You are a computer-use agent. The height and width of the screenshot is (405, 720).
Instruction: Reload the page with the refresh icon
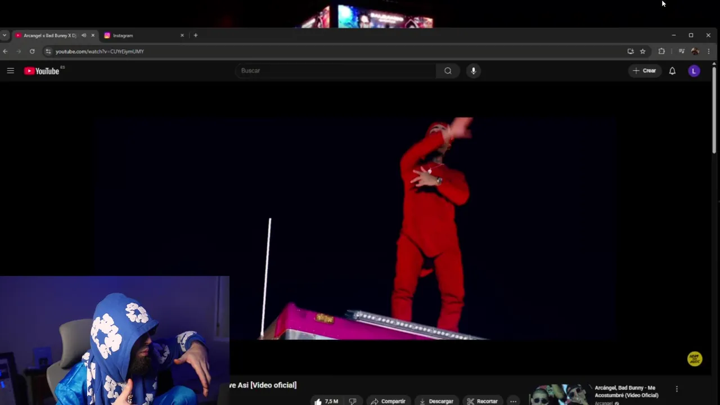[x=32, y=51]
